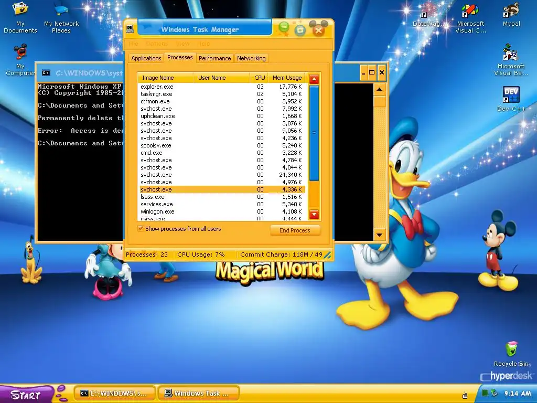Click the 9:14 AM taskbar clock
537x403 pixels.
coord(517,393)
